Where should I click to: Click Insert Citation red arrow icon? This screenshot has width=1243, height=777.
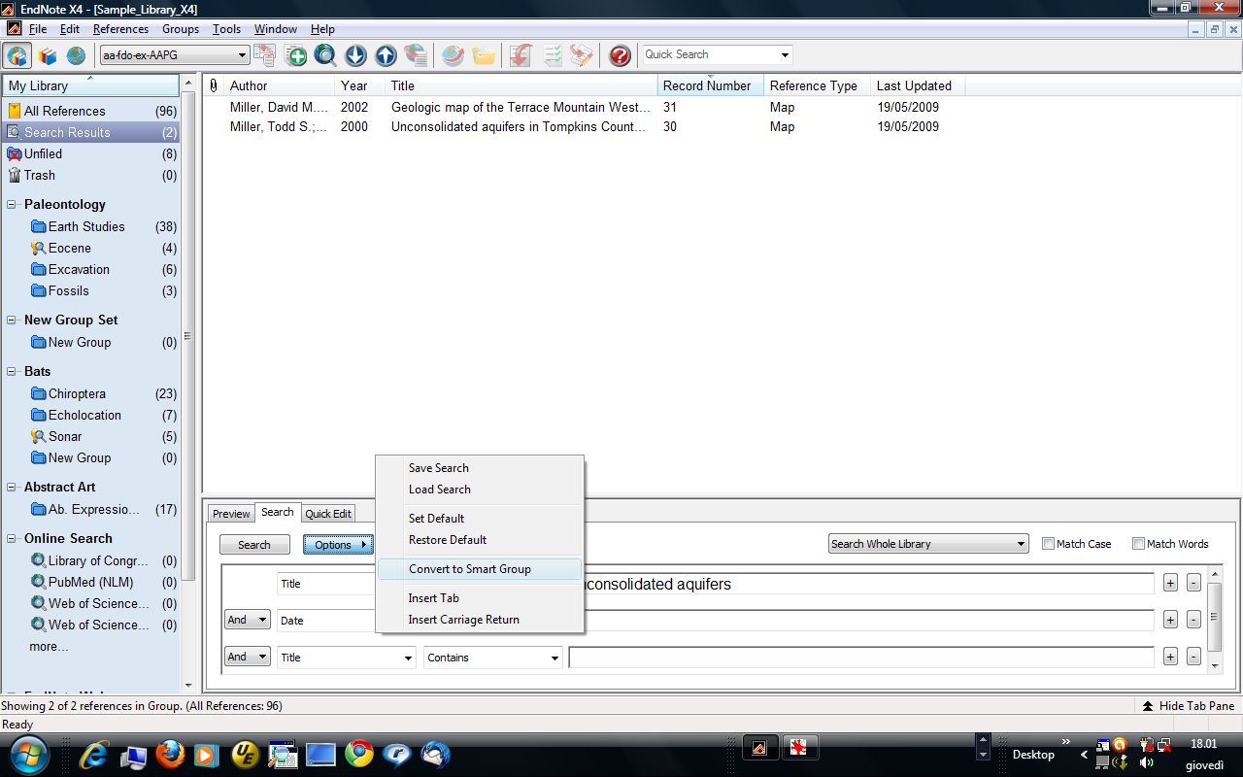point(521,55)
